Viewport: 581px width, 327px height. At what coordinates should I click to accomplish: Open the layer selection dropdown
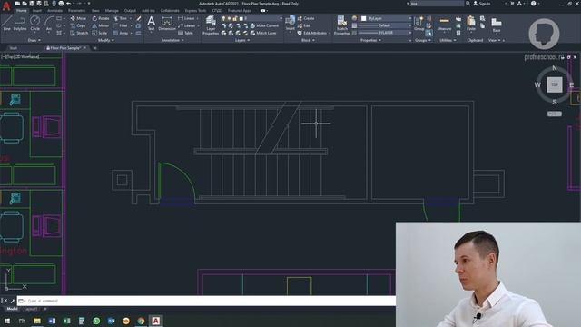[251, 18]
